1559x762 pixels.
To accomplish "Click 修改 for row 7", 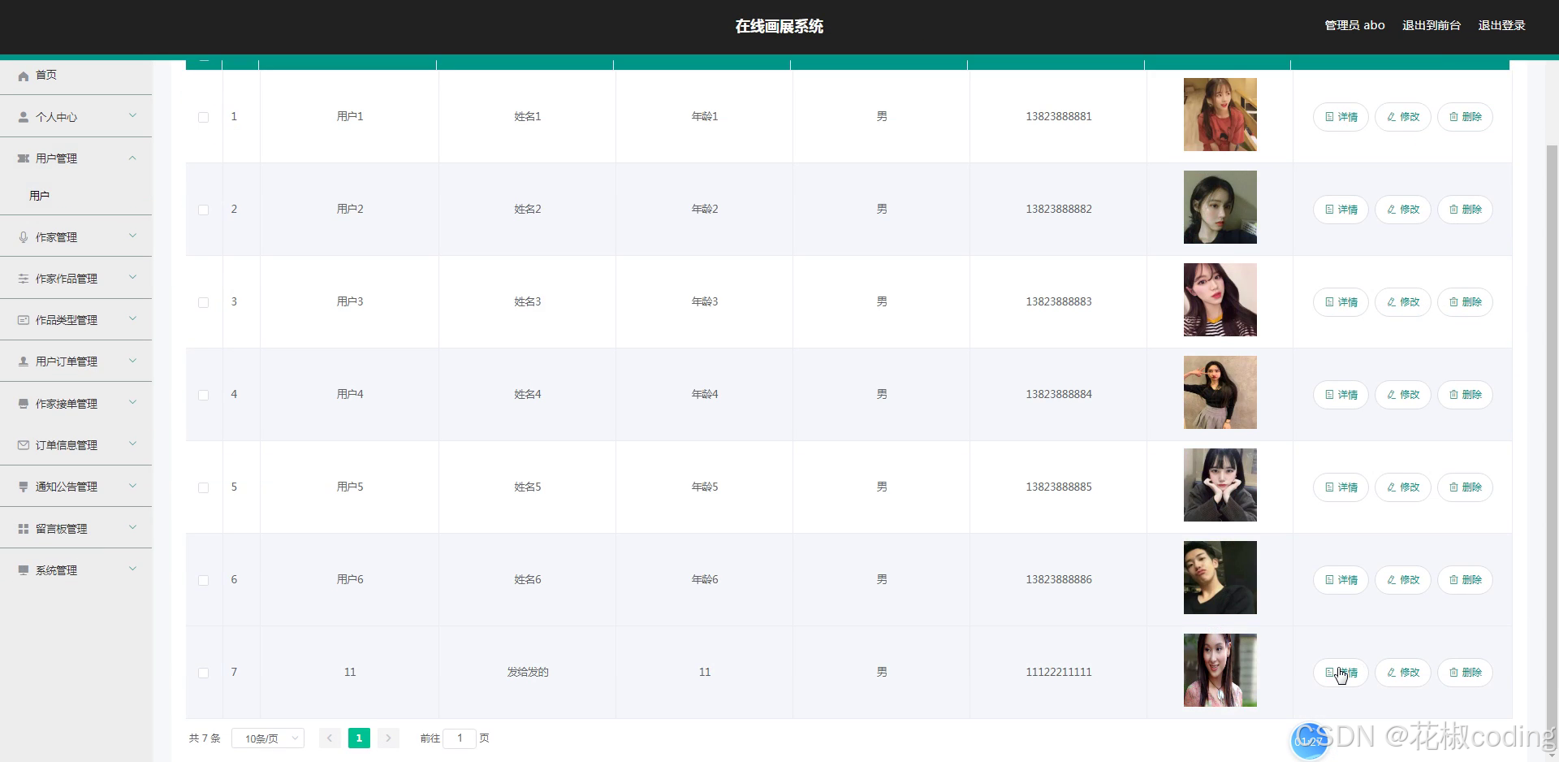I will 1402,673.
